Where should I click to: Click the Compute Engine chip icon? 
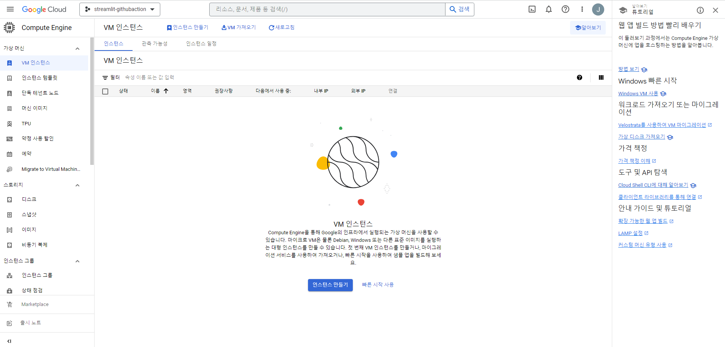tap(9, 27)
